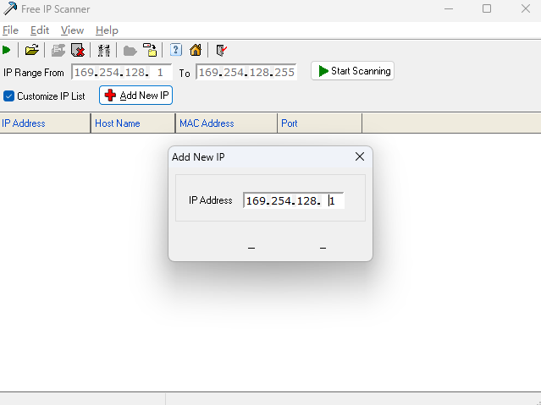This screenshot has height=405, width=541.
Task: Open the View menu
Action: [72, 30]
